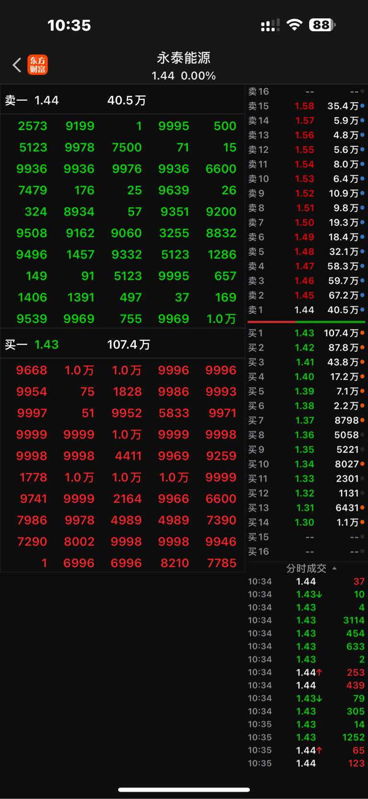368x799 pixels.
Task: Tap the 买8 volume 5058
Action: tap(346, 435)
